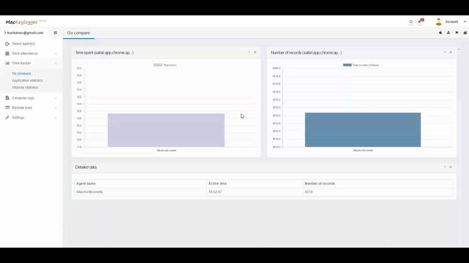Open the search magnifier icon

[411, 22]
